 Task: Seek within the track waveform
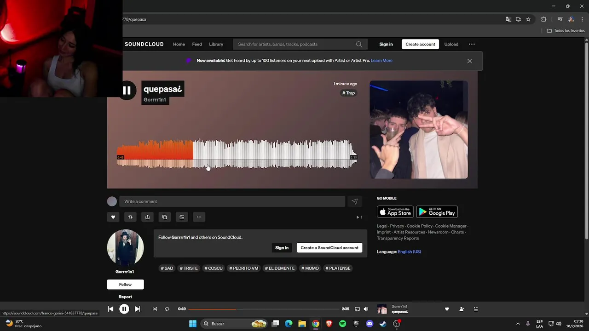pyautogui.click(x=237, y=154)
